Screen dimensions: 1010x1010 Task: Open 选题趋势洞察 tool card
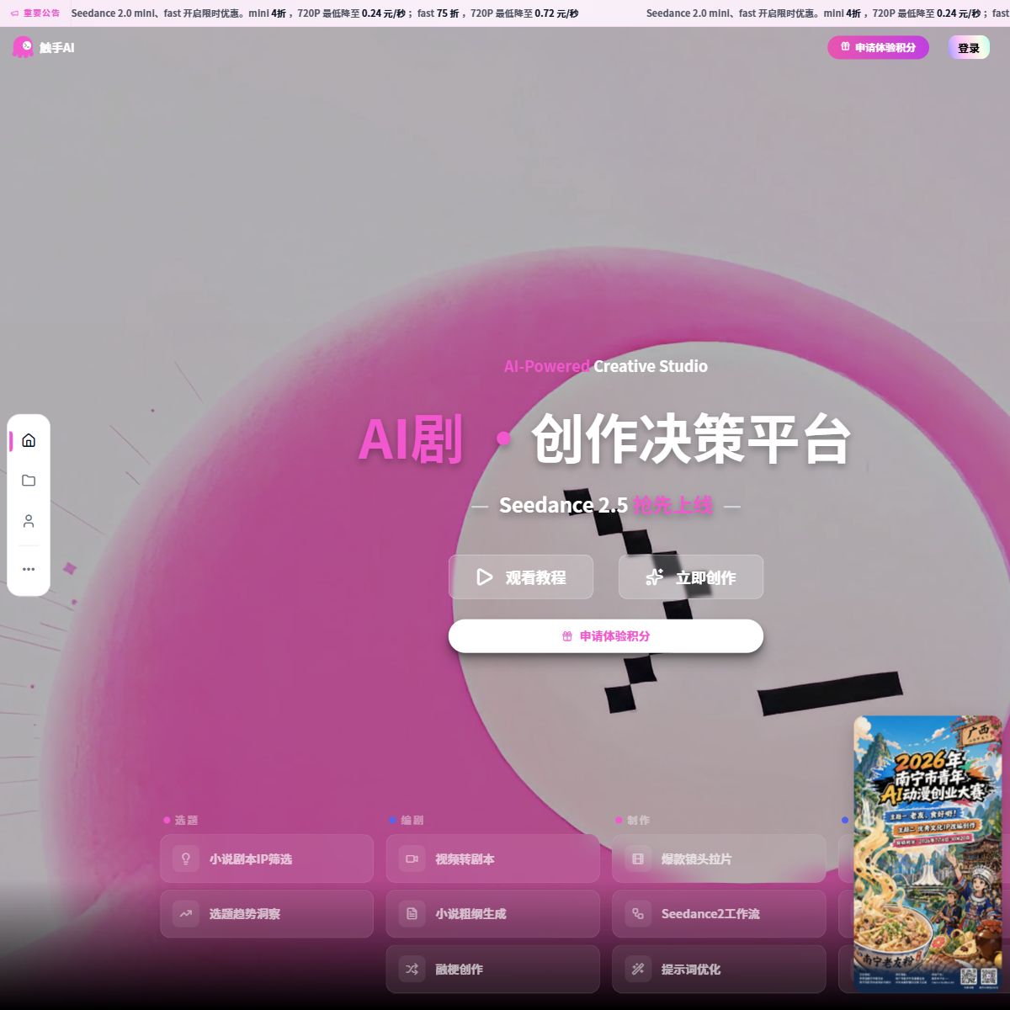click(267, 914)
